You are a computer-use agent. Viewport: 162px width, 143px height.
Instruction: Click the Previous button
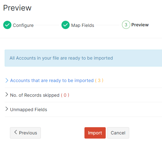(x=25, y=133)
